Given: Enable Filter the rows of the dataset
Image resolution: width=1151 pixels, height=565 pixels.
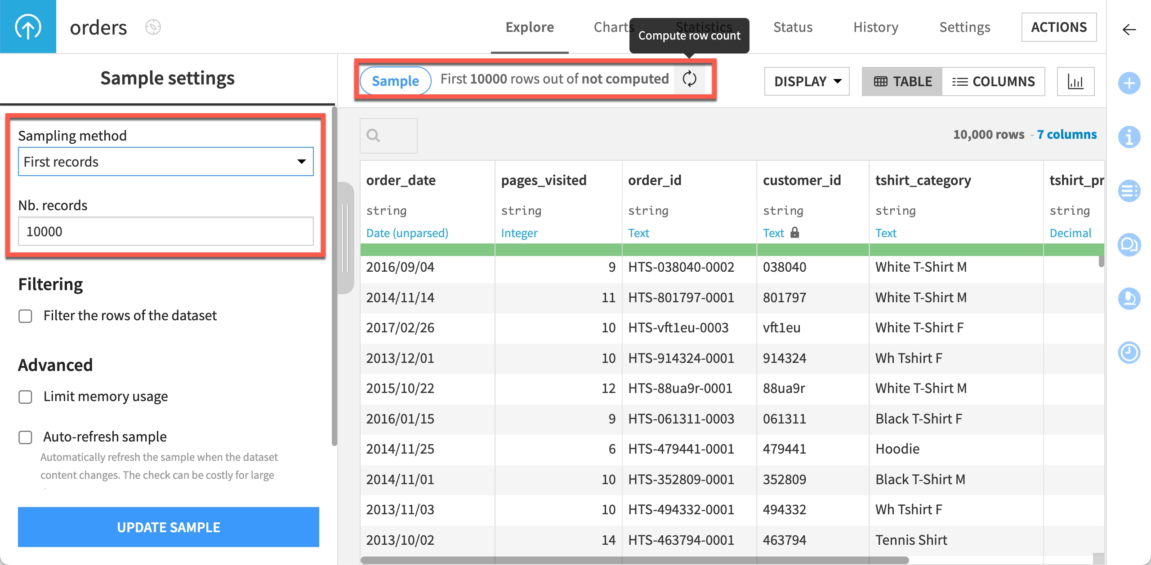Looking at the screenshot, I should (x=25, y=316).
